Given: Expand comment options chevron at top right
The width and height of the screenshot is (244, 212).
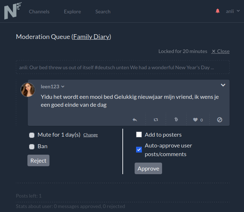Looking at the screenshot, I should 223,85.
